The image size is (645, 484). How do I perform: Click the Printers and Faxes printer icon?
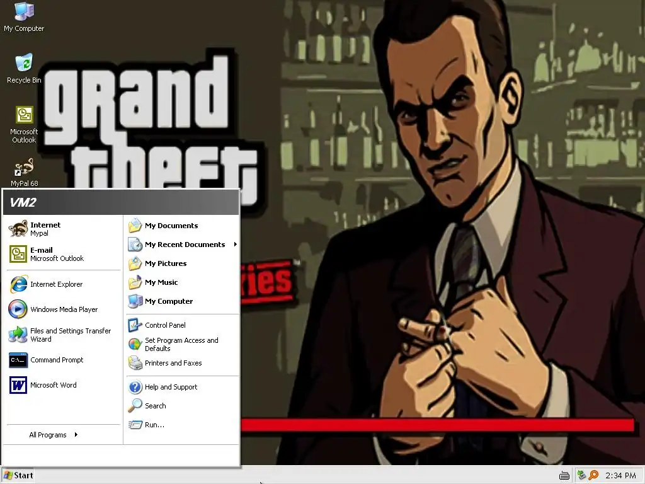[x=135, y=363]
